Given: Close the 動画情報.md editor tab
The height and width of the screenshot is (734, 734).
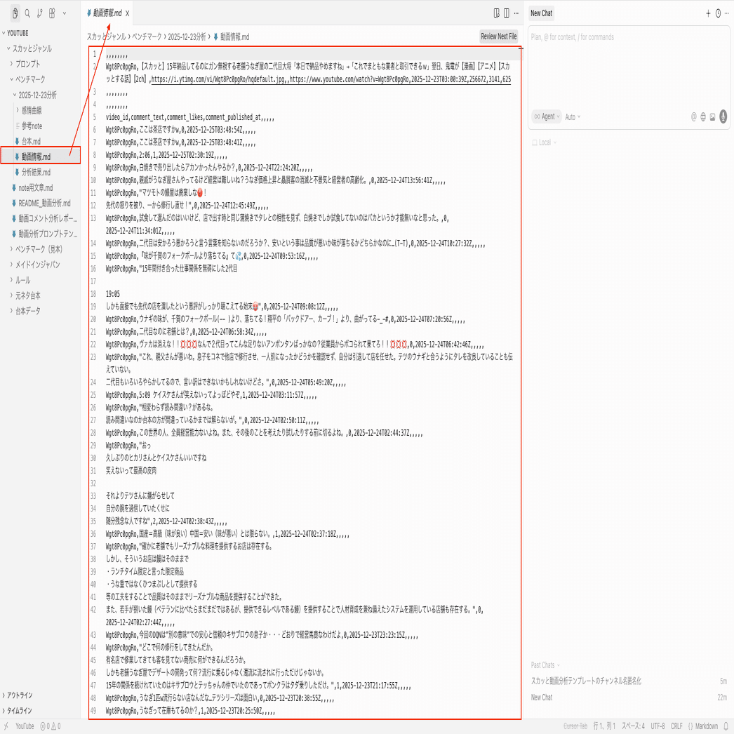Looking at the screenshot, I should click(127, 13).
